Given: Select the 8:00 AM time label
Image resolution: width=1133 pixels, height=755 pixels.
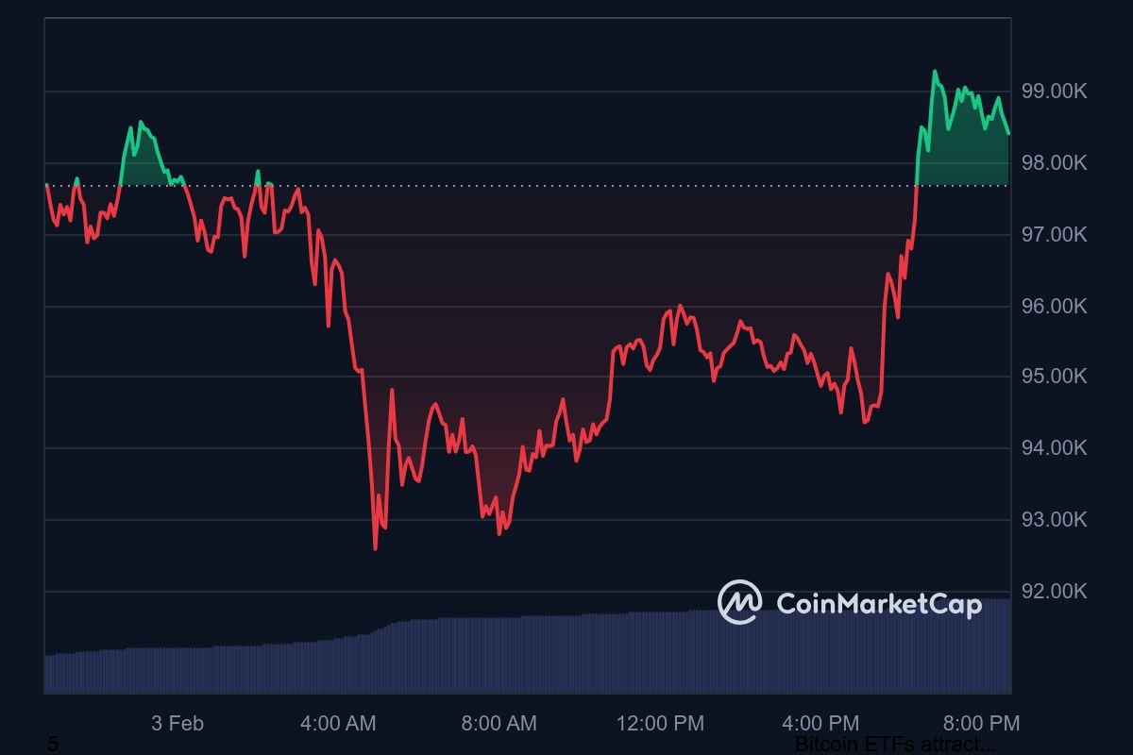Looking at the screenshot, I should pos(499,724).
